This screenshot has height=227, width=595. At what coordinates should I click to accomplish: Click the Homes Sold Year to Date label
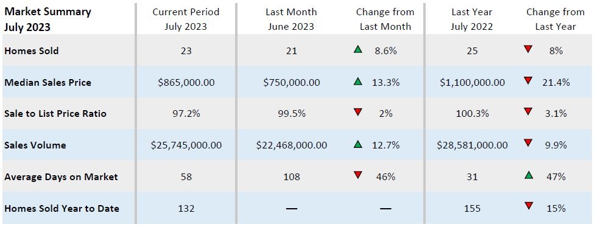click(62, 208)
